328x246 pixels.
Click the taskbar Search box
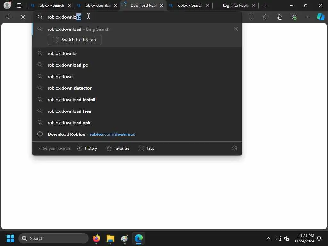point(53,238)
